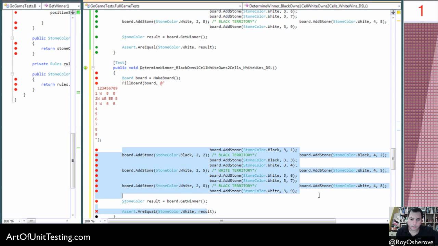Click the selected AddStone Black 4, 2 statement
The image size is (438, 246).
click(343, 155)
